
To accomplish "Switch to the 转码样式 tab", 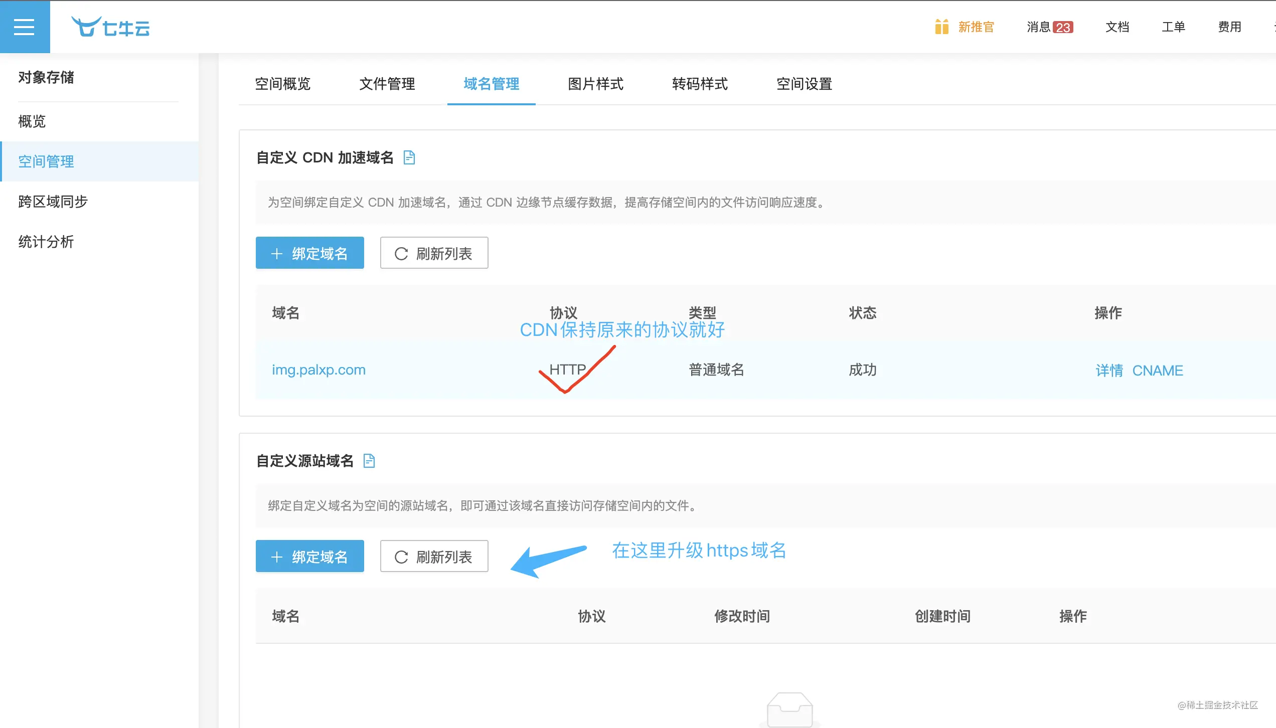I will pyautogui.click(x=700, y=84).
